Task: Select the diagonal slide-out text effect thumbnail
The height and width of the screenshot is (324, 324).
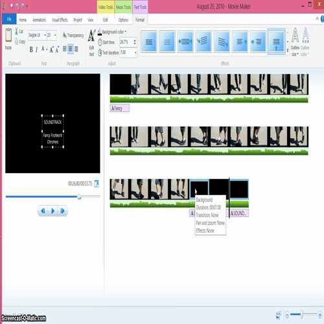Action: pos(222,41)
